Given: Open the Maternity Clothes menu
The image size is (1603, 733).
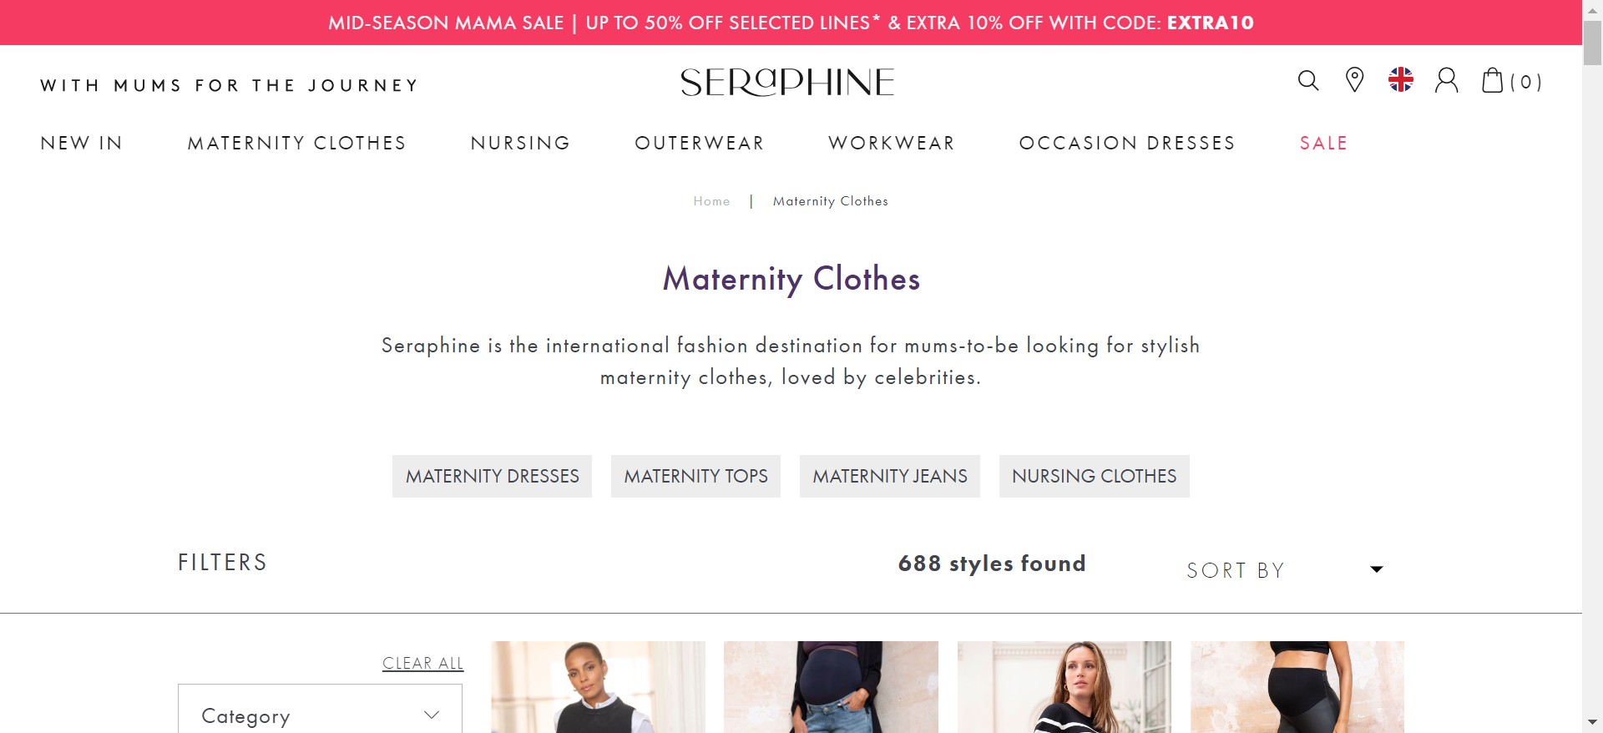Looking at the screenshot, I should 296,143.
